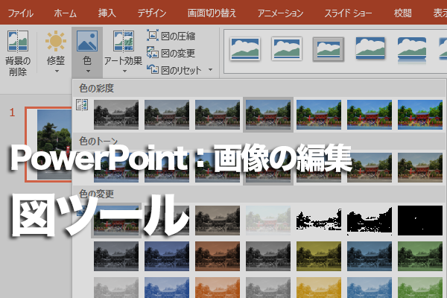This screenshot has height=298, width=447.
Task: Apply the nearly all-black 75% recolor
Action: click(x=420, y=221)
